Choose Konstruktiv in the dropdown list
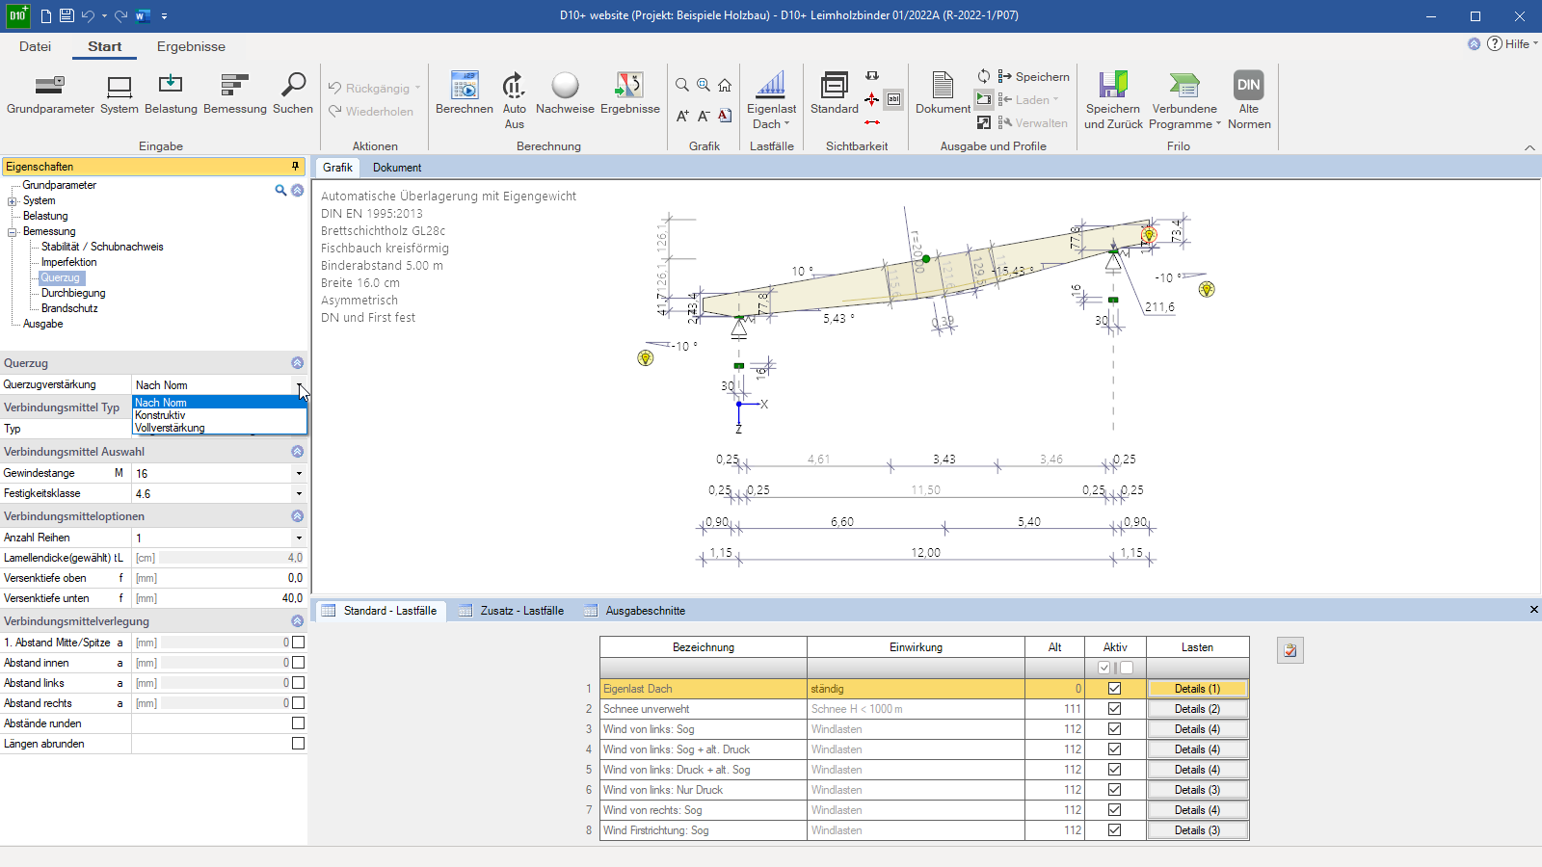Screen dimensions: 1542x867 click(x=219, y=415)
